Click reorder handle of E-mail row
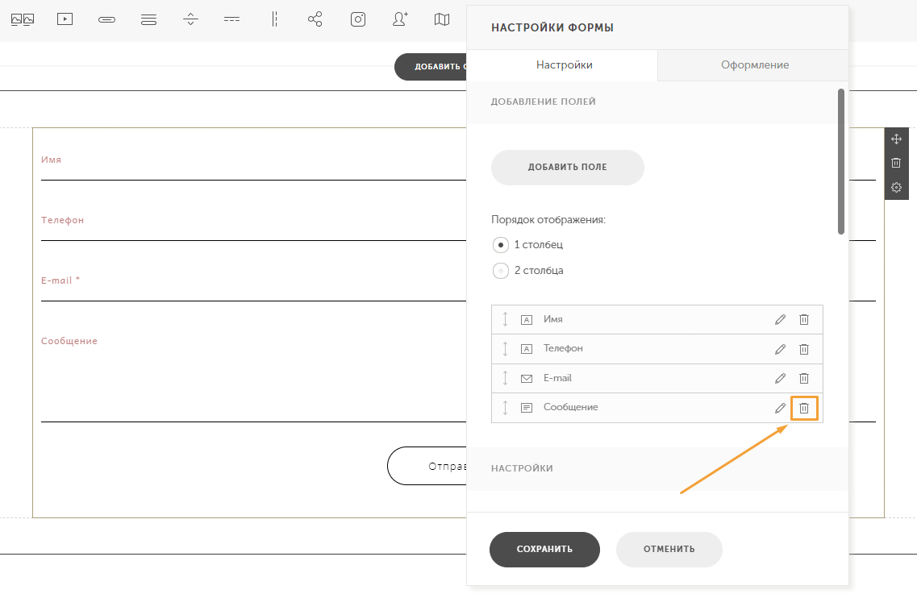 pyautogui.click(x=506, y=378)
